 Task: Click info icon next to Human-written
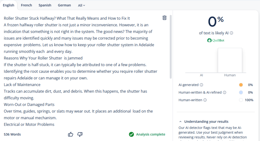(205, 100)
